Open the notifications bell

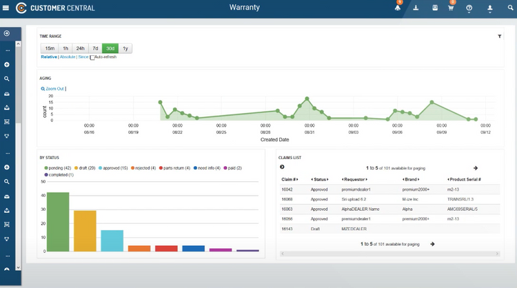398,8
